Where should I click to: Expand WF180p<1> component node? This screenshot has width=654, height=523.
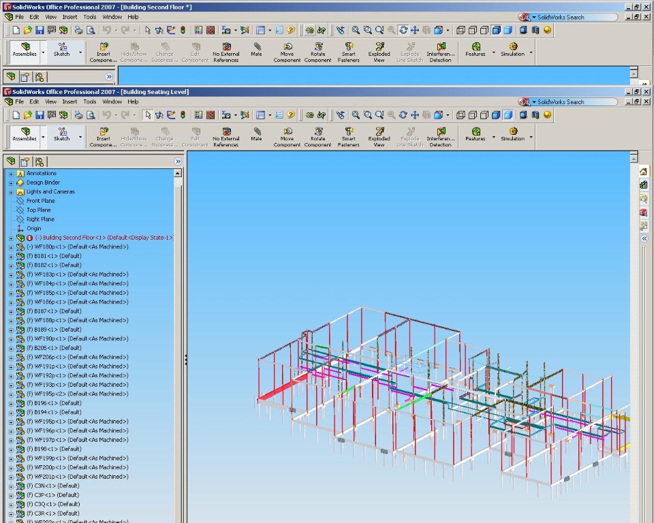(x=11, y=247)
